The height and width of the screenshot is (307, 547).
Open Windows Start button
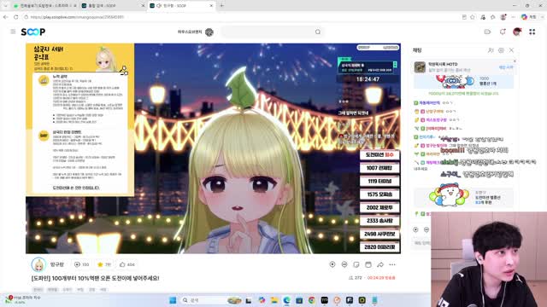(173, 300)
